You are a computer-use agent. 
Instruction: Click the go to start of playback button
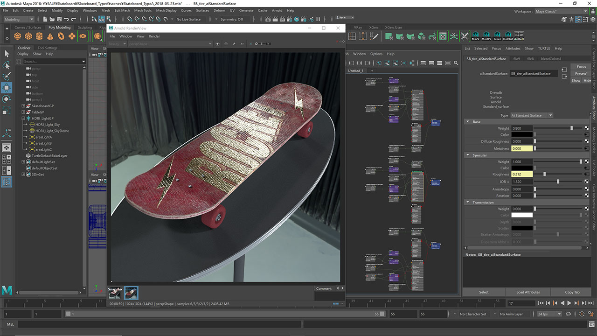point(542,303)
